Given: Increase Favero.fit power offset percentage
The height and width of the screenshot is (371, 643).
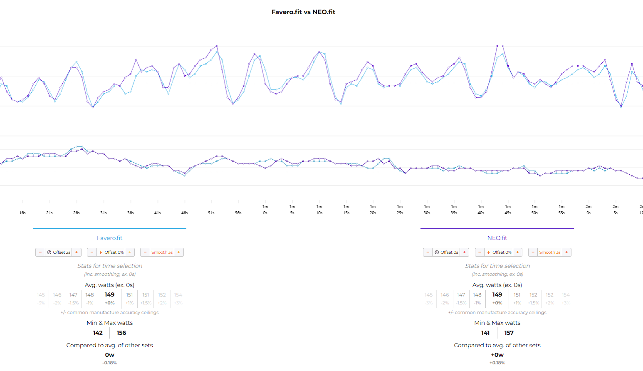Looking at the screenshot, I should (130, 252).
